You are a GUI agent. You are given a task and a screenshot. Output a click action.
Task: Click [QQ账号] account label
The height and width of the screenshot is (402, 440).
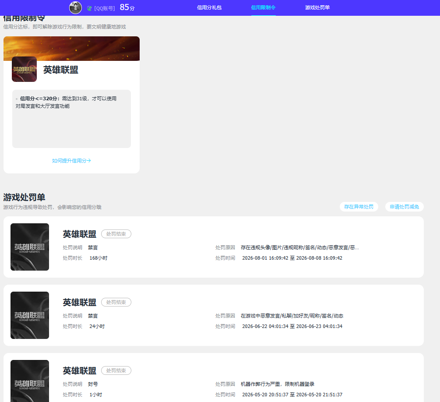click(x=104, y=8)
